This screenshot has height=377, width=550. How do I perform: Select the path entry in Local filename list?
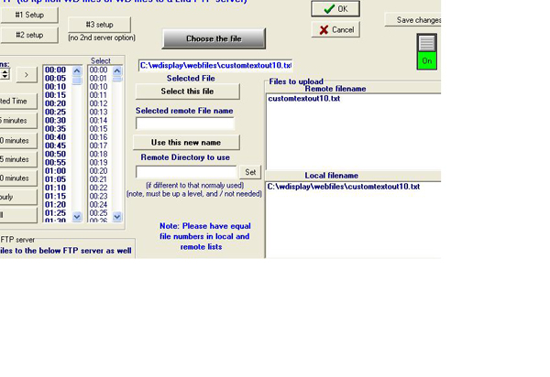(344, 187)
